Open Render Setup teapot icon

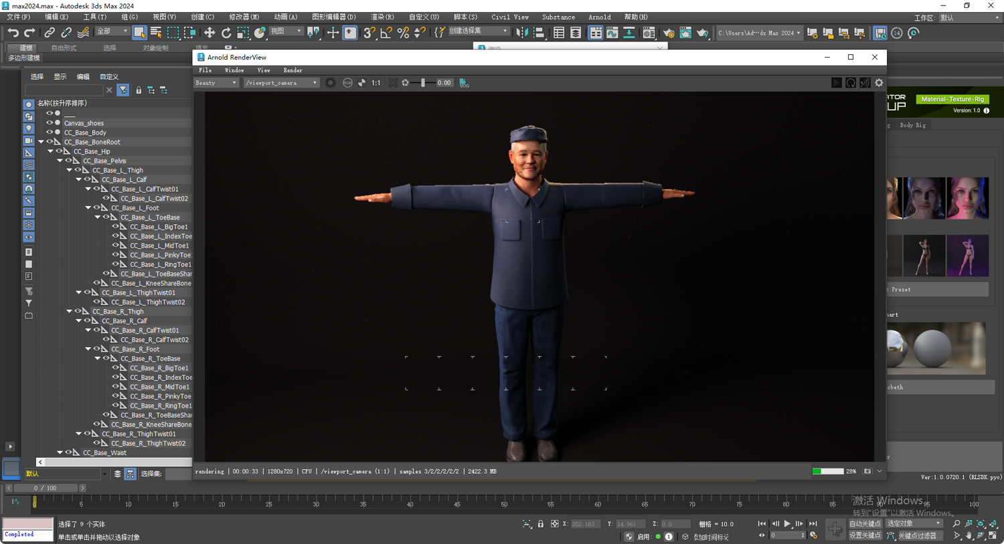point(669,33)
